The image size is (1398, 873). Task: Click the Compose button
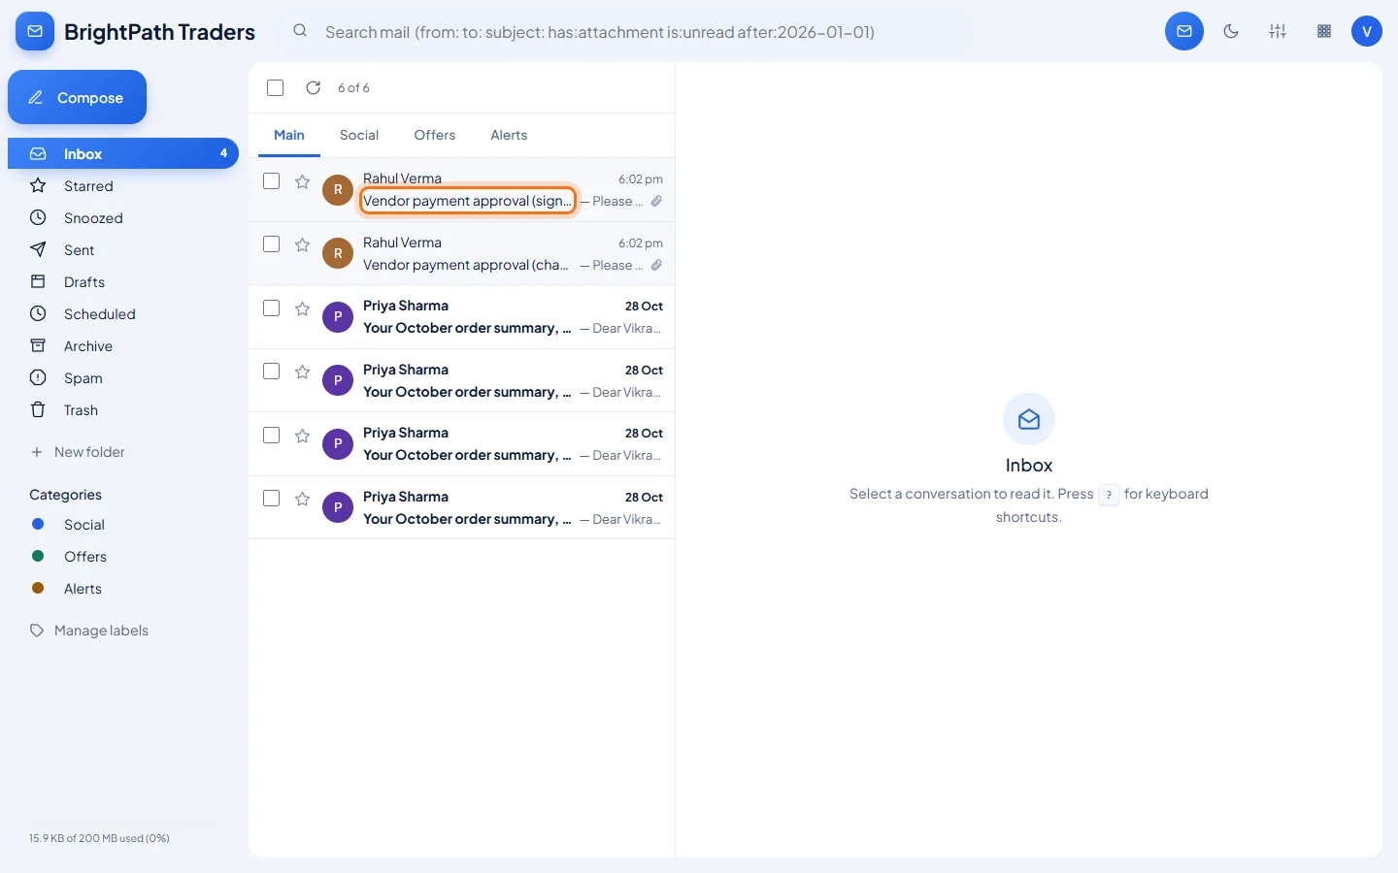click(x=78, y=97)
